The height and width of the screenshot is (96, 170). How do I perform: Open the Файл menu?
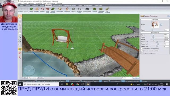20,3
